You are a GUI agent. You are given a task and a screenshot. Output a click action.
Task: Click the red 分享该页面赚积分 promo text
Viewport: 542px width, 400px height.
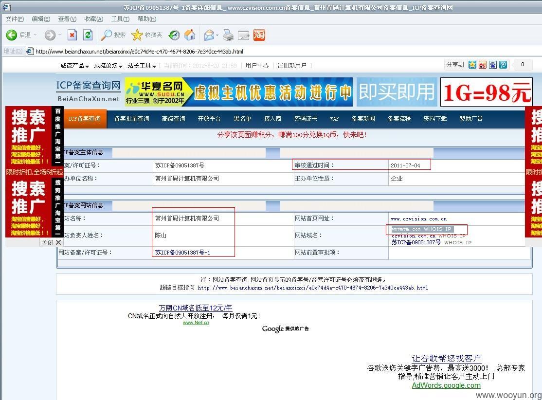(292, 135)
